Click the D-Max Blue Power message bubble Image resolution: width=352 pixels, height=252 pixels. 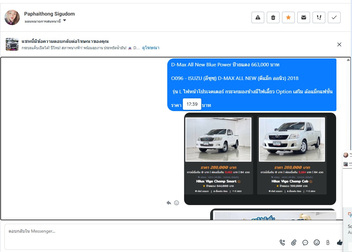[x=252, y=85]
